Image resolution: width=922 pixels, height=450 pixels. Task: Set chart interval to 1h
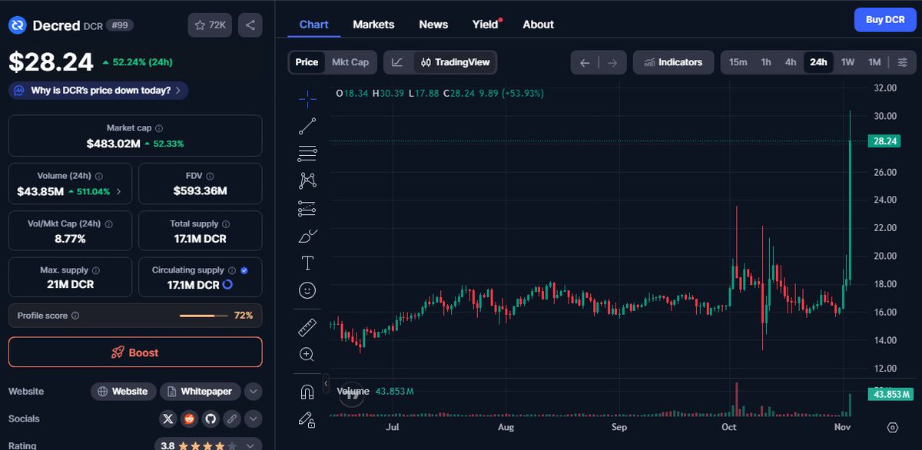click(x=766, y=62)
